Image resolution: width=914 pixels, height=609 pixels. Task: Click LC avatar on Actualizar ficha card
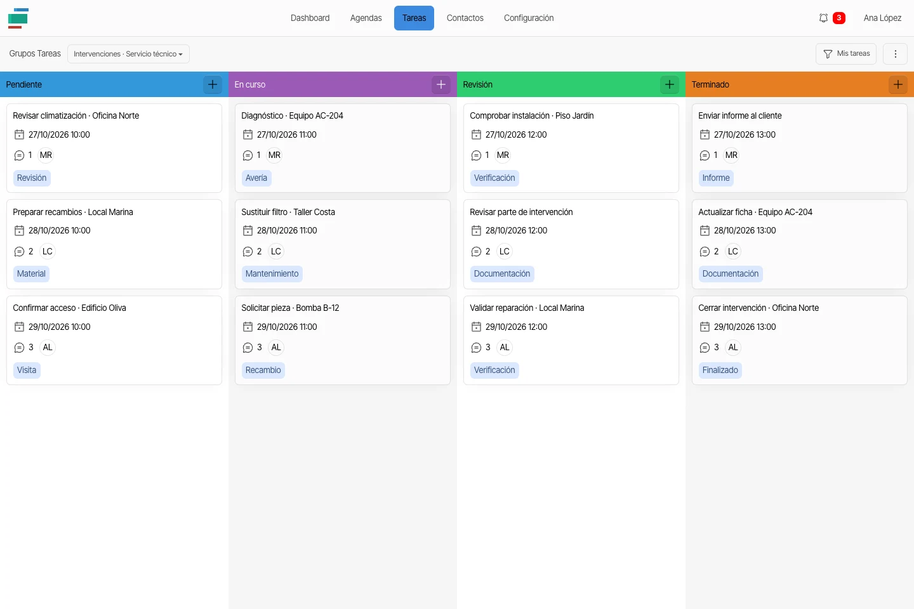(x=733, y=252)
